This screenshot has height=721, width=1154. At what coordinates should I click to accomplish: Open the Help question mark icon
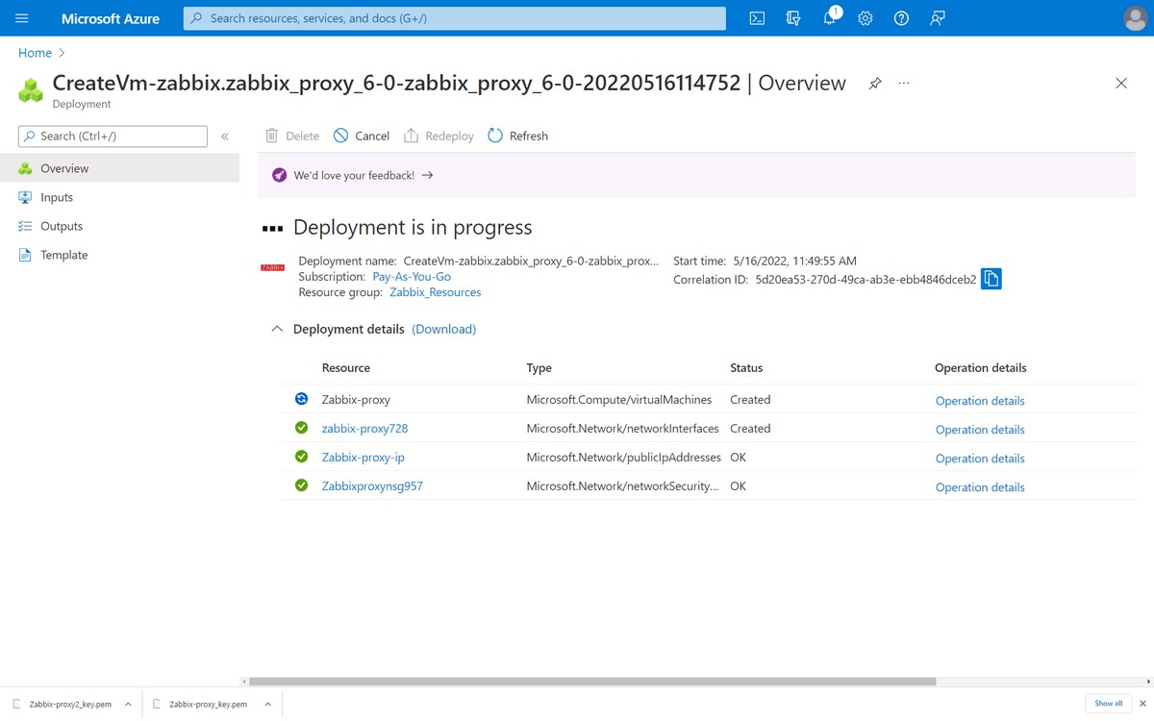901,18
